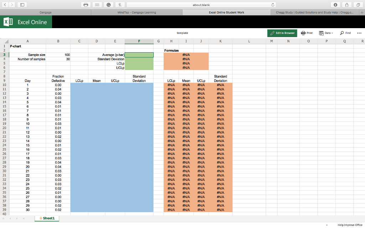This screenshot has width=365, height=228.
Task: Click the Average (p-bar) label
Action: click(x=113, y=55)
